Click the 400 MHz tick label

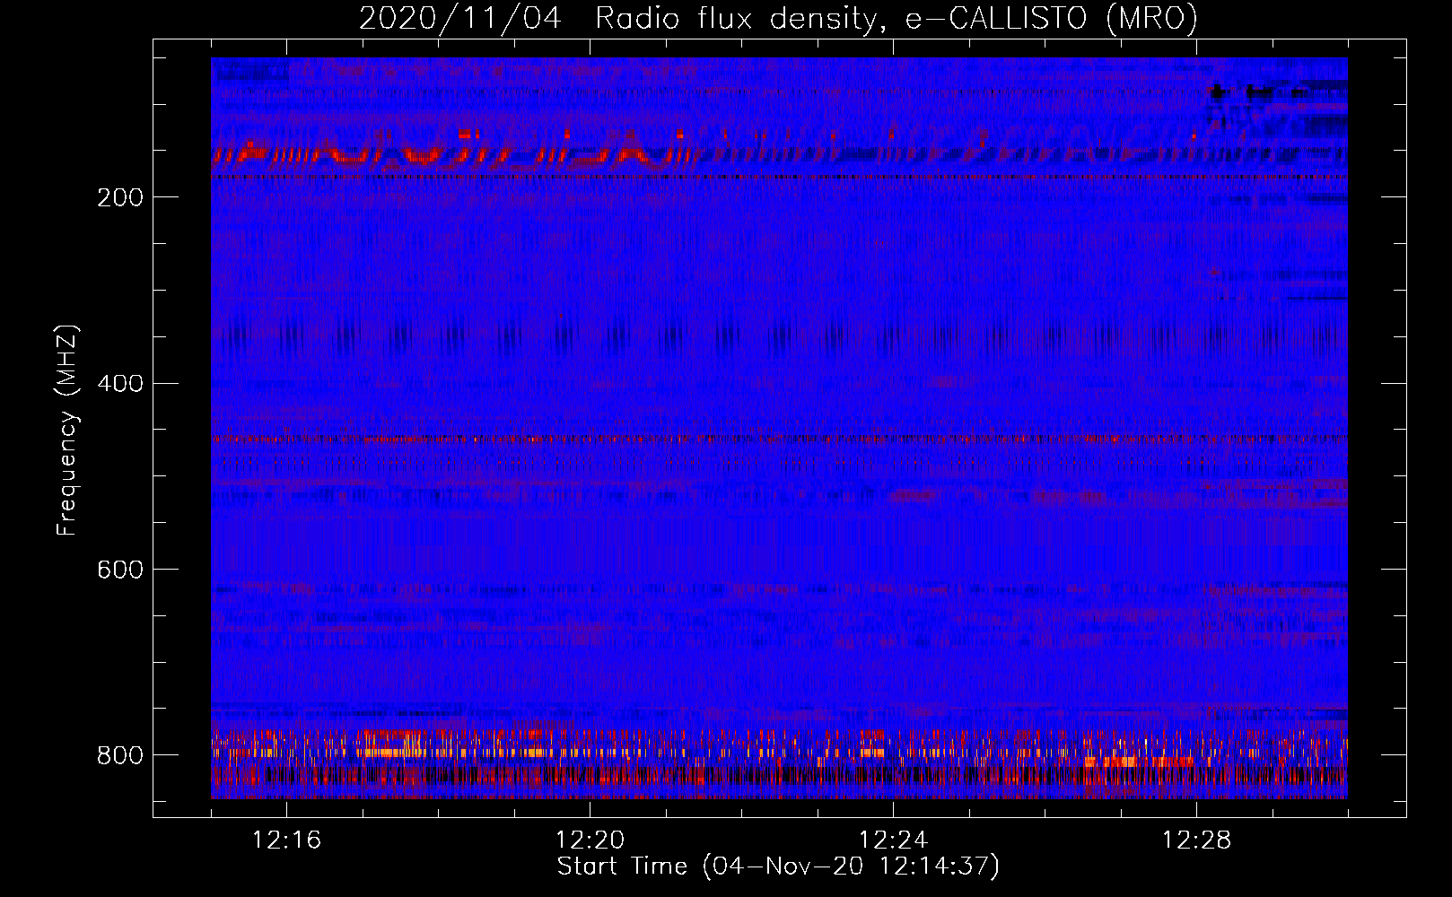[119, 384]
